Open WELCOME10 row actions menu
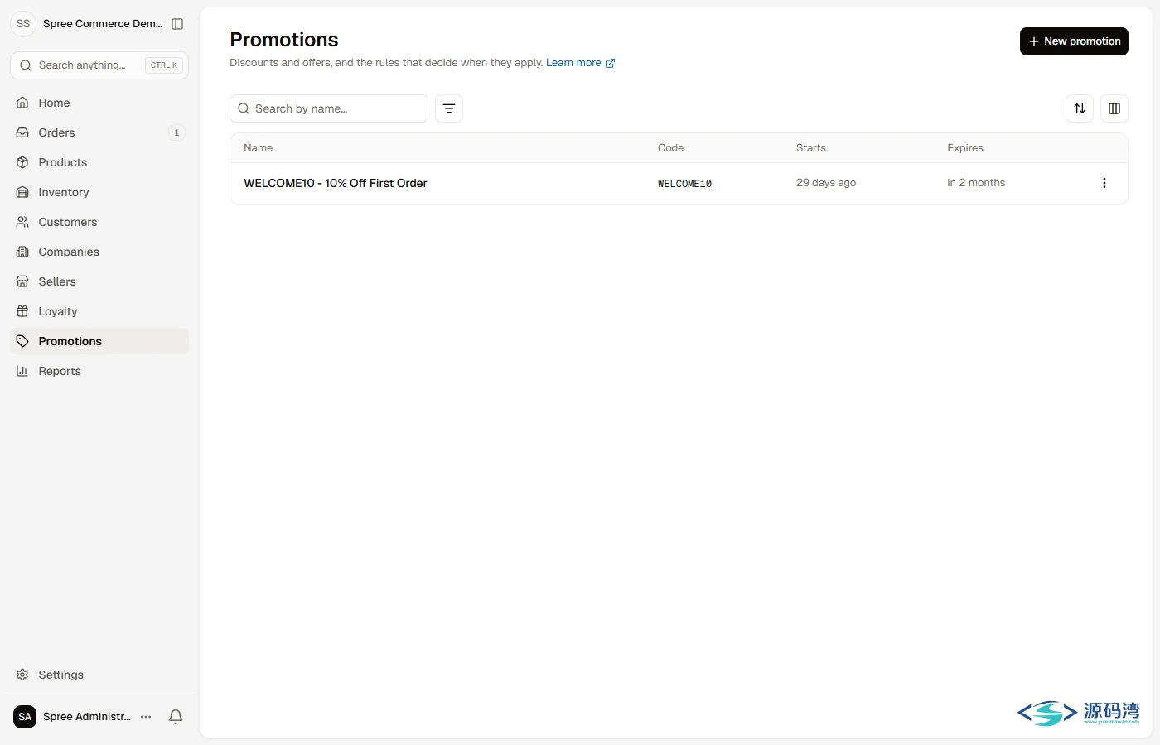Image resolution: width=1160 pixels, height=745 pixels. pyautogui.click(x=1104, y=183)
